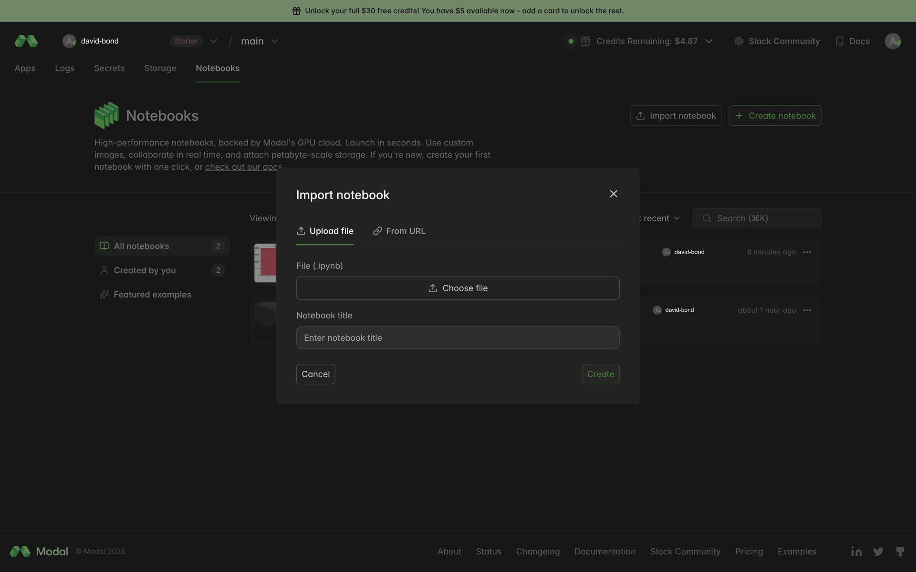The width and height of the screenshot is (916, 572).
Task: Open Modal's GitHub page from footer
Action: (900, 552)
